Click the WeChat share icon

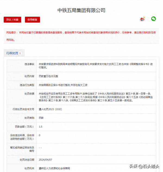pos(154,19)
